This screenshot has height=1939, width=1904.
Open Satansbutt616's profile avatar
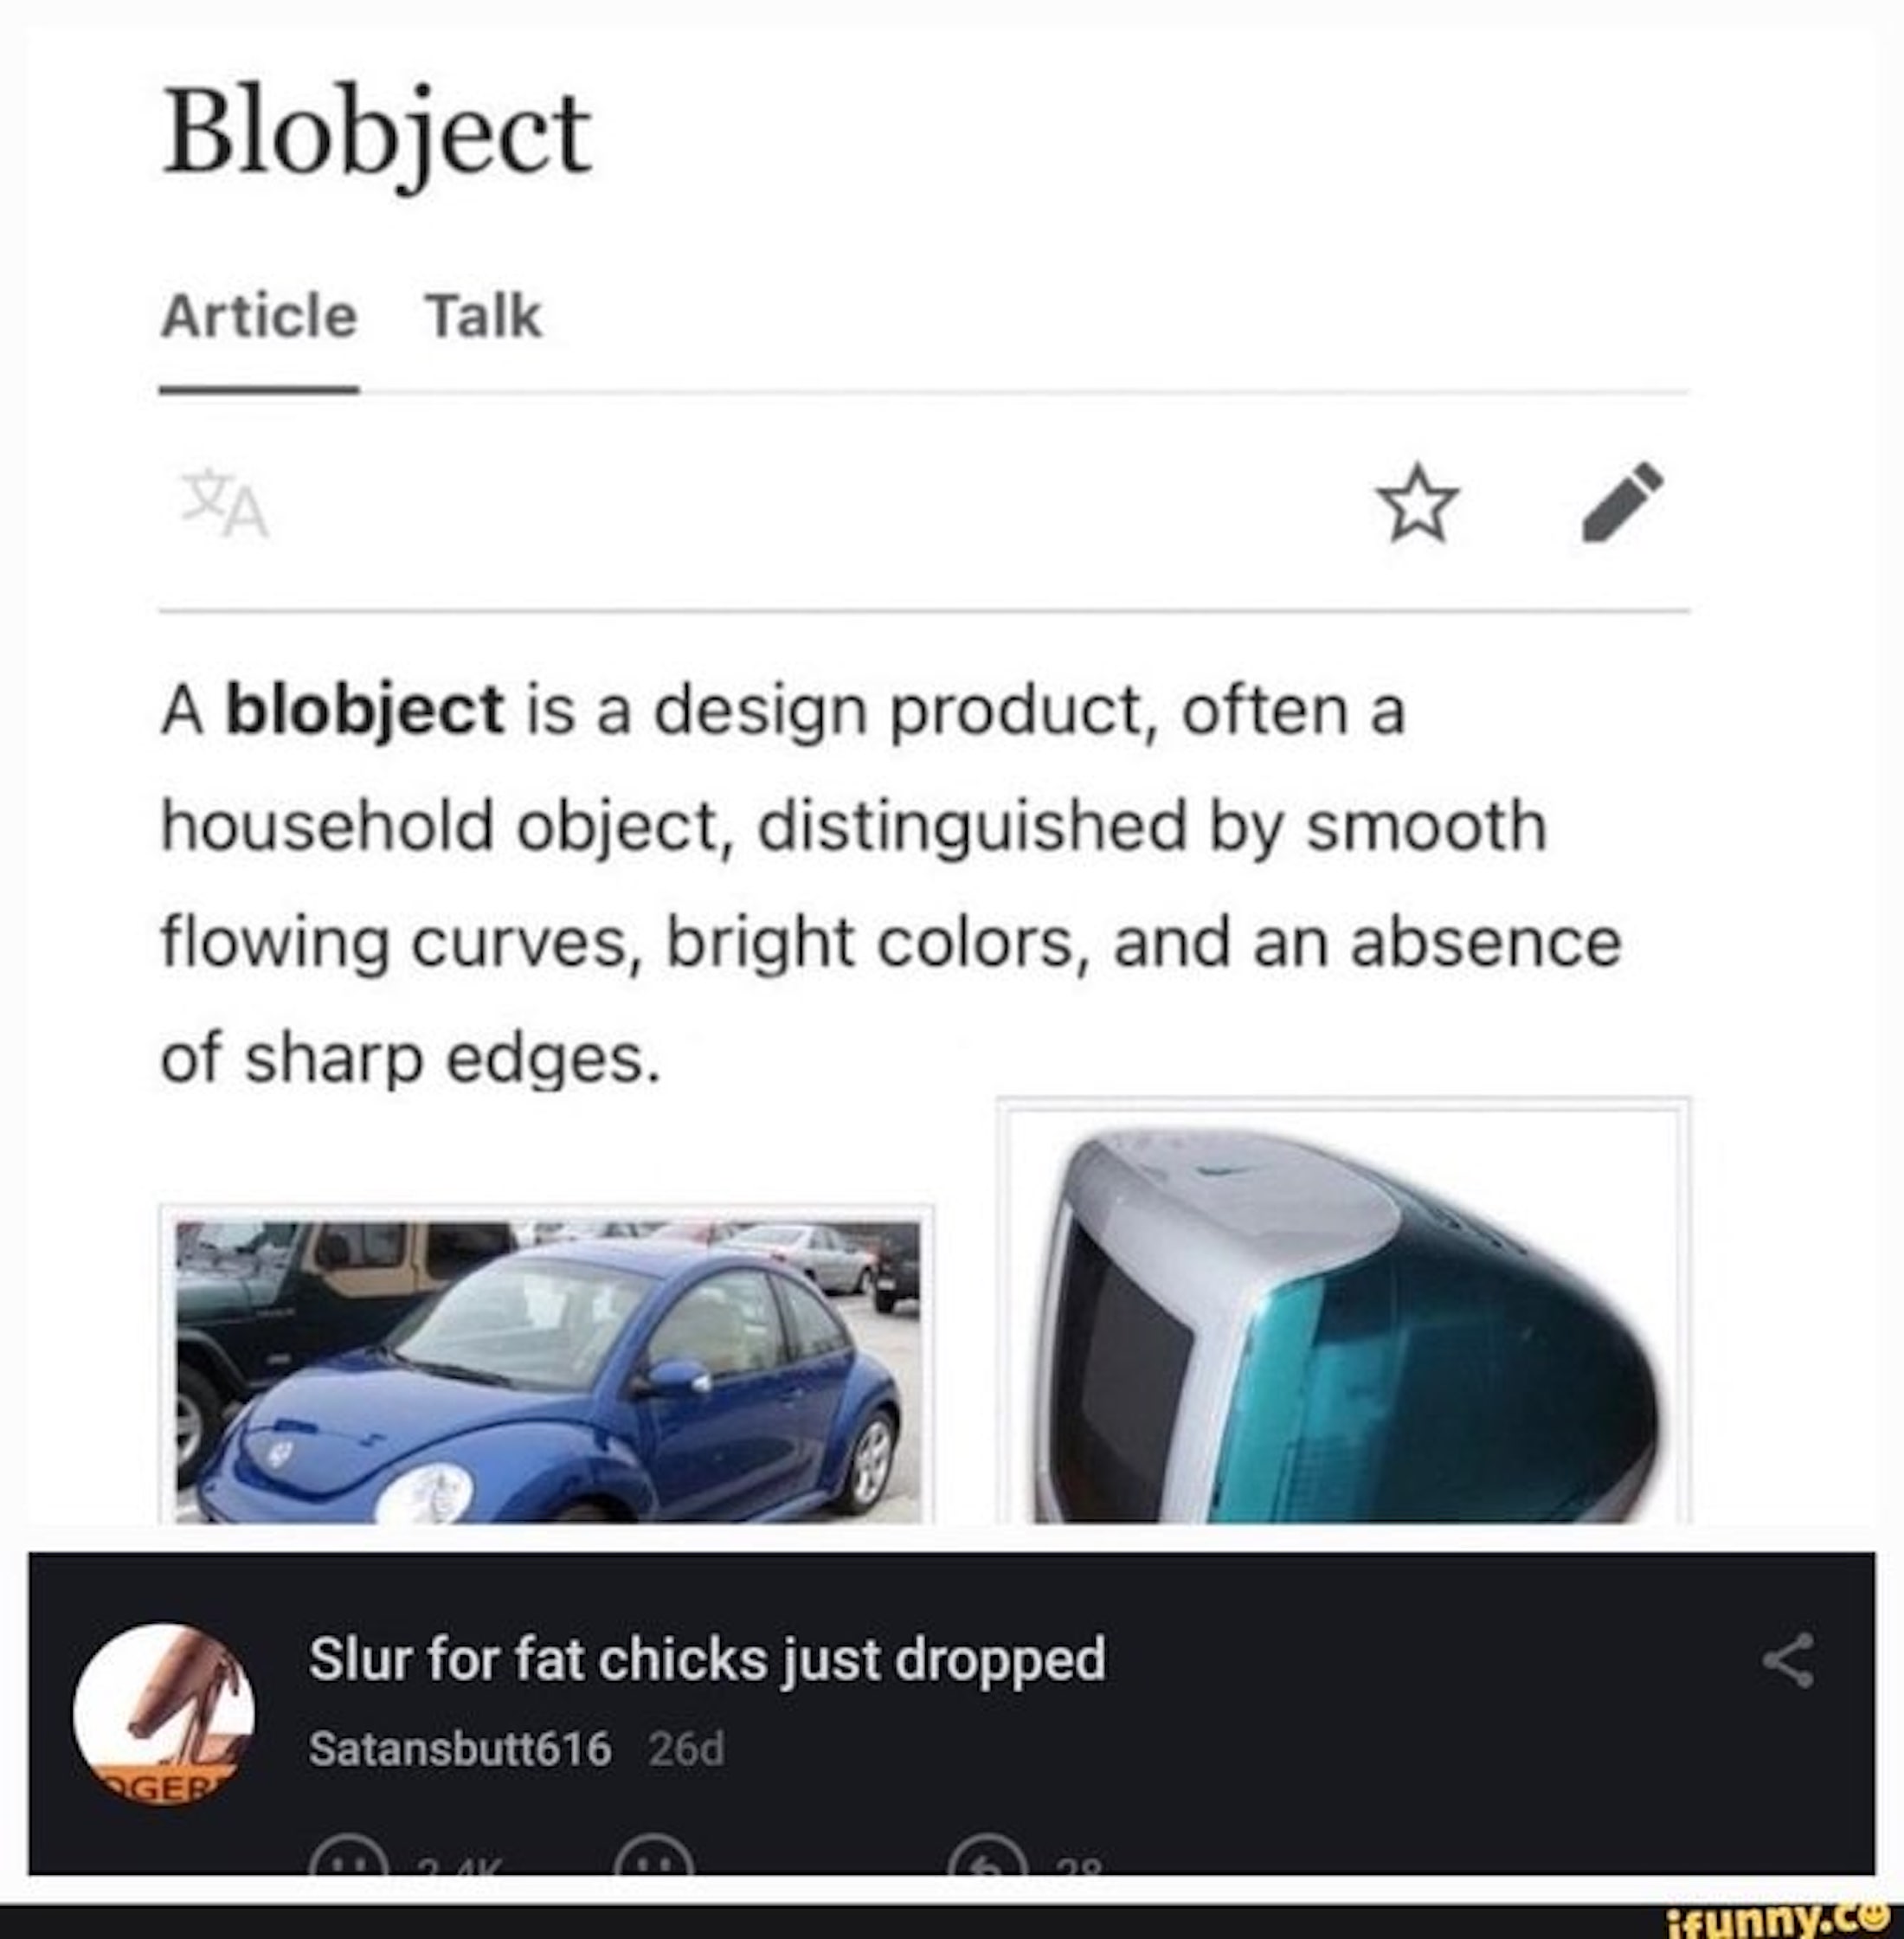163,1714
